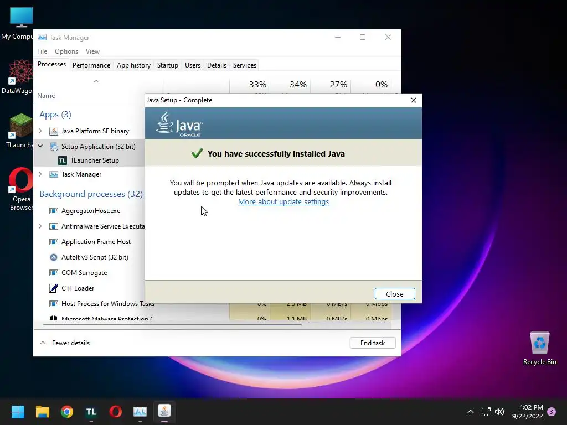Click the 33% CPU column header
The height and width of the screenshot is (425, 567).
pyautogui.click(x=250, y=85)
